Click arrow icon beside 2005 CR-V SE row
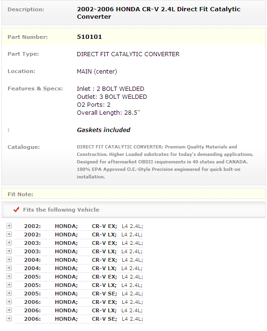Image resolution: width=267 pixels, height=331 pixels. point(9,293)
